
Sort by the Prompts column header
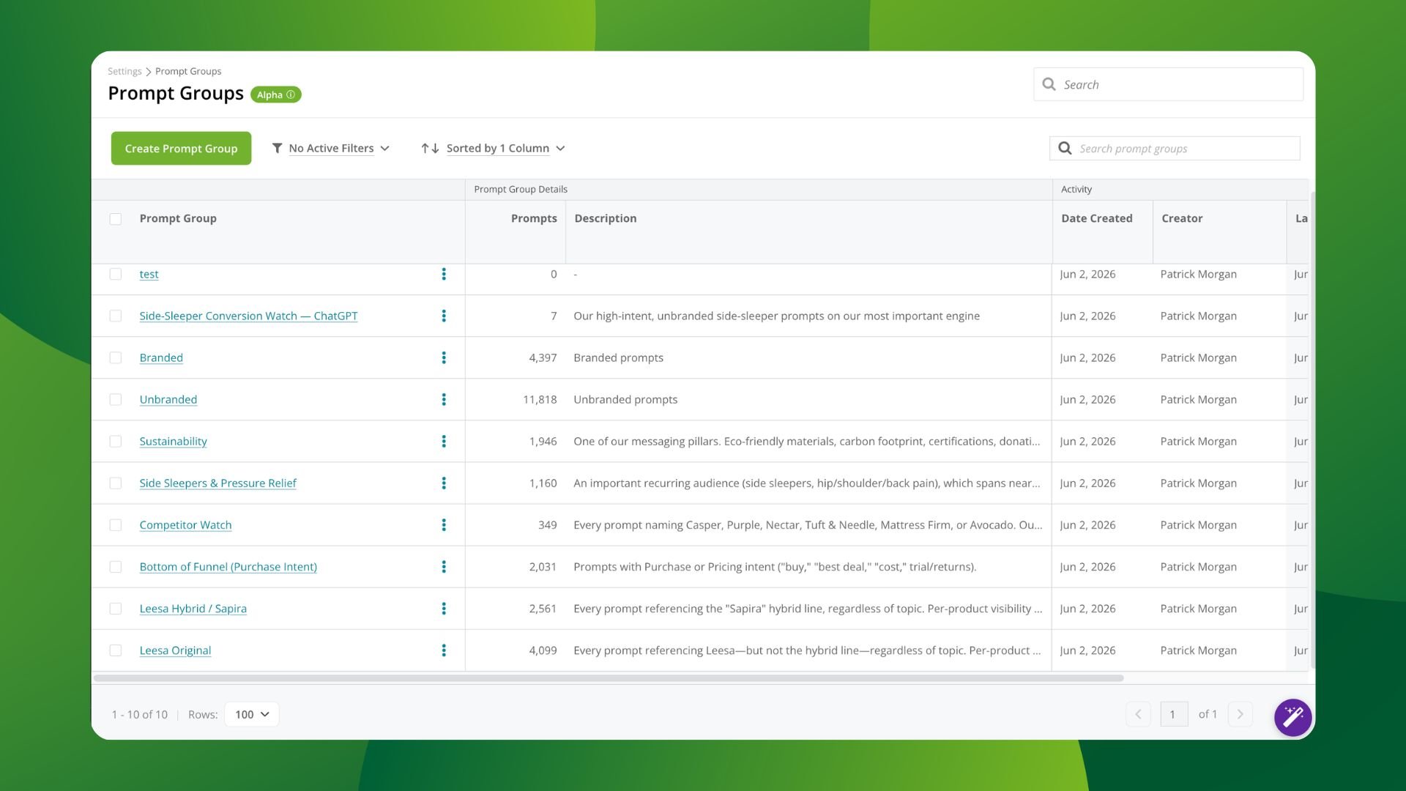pos(534,218)
